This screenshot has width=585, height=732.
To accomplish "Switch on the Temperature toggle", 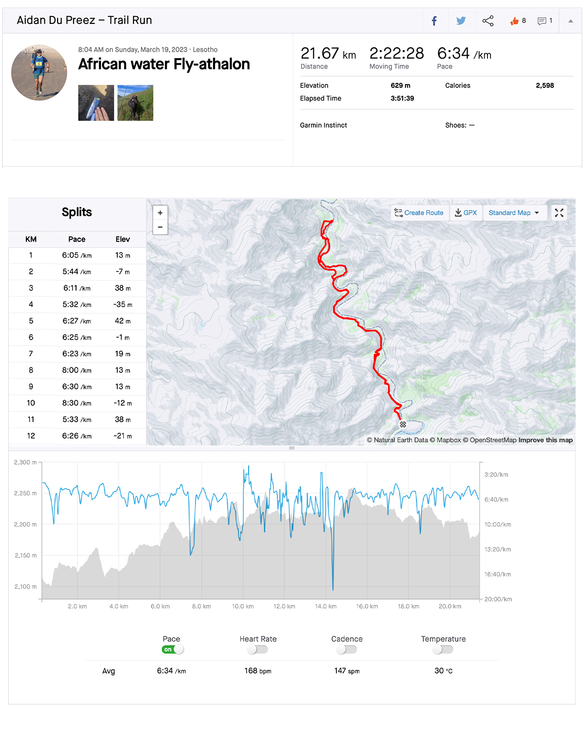I will pos(443,650).
